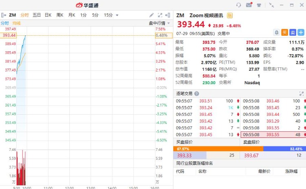Image resolution: width=306 pixels, height=189 pixels.
Task: Select the 5分 interval tab
Action: [95, 15]
